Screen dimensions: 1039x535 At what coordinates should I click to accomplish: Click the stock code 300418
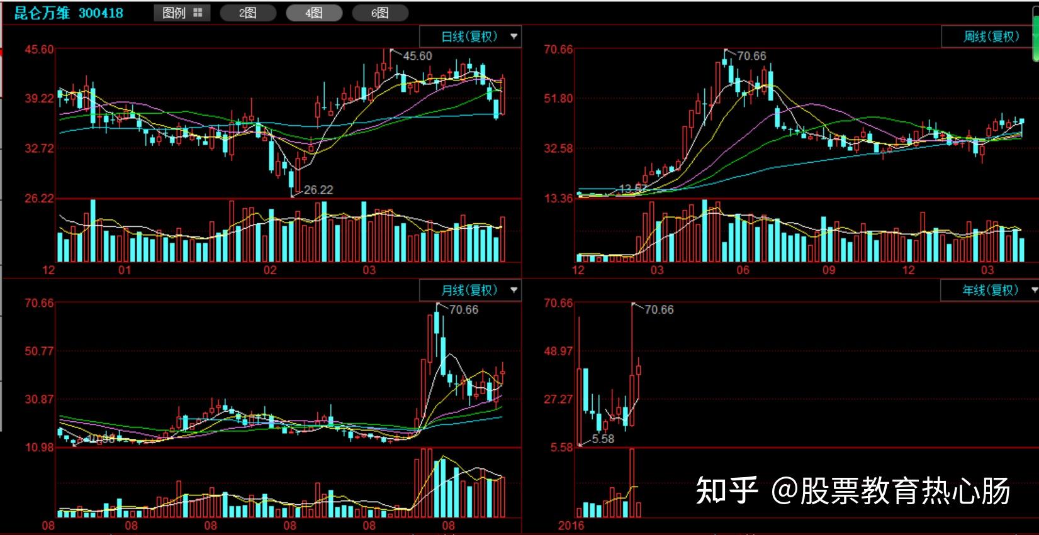click(x=101, y=13)
